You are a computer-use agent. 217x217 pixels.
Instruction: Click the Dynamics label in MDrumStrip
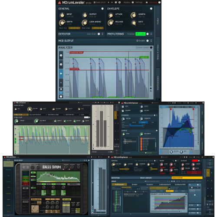click(x=36, y=199)
